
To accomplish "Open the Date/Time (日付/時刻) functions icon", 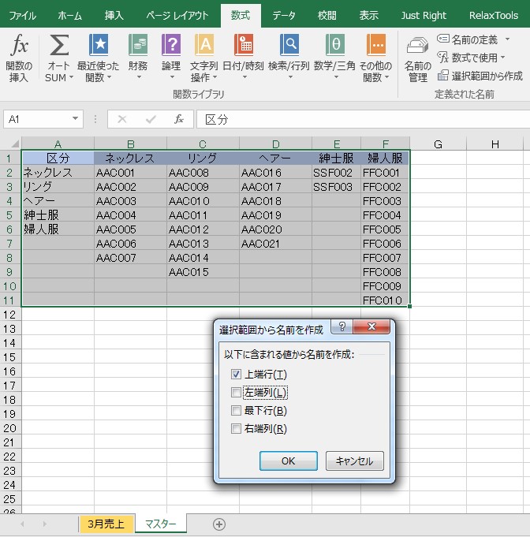I will click(243, 45).
